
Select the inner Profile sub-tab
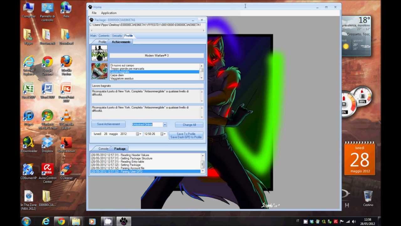click(102, 42)
